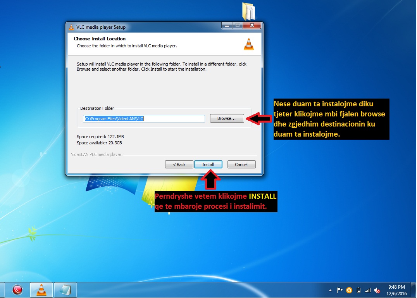Open the network signal tray icon
Viewport: 417px width, 298px height.
coord(368,290)
